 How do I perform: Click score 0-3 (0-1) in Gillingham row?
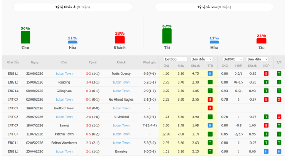pyautogui.click(x=93, y=91)
